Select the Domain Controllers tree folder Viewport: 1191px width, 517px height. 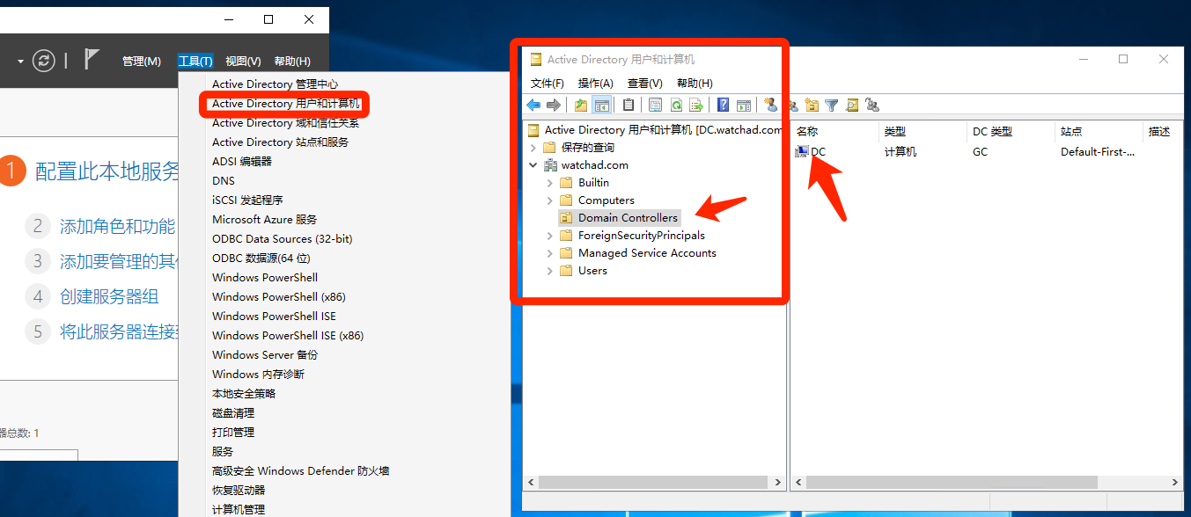[627, 218]
